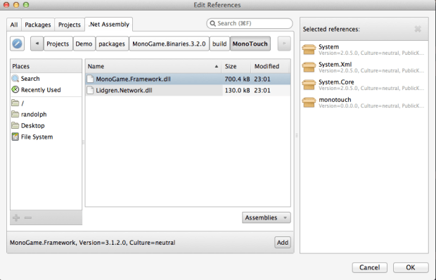
Task: Remove bookmark with the minus icon
Action: pos(28,217)
